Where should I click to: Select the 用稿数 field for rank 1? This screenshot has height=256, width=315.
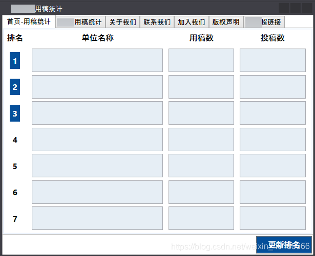(x=201, y=60)
